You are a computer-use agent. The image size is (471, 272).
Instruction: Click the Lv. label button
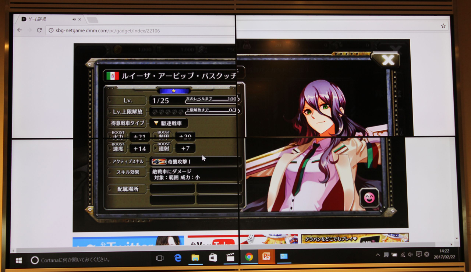[128, 100]
